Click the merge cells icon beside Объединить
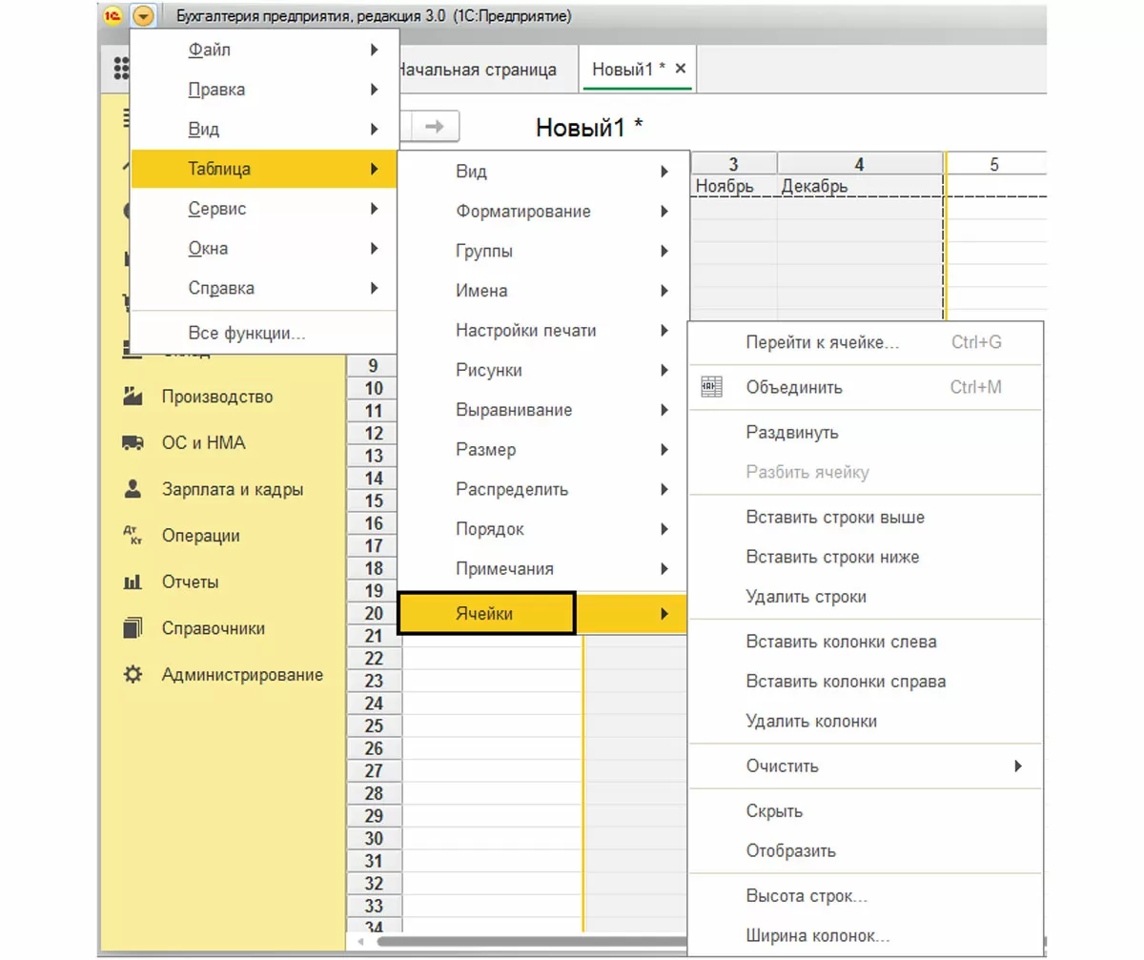The image size is (1144, 960). (710, 388)
